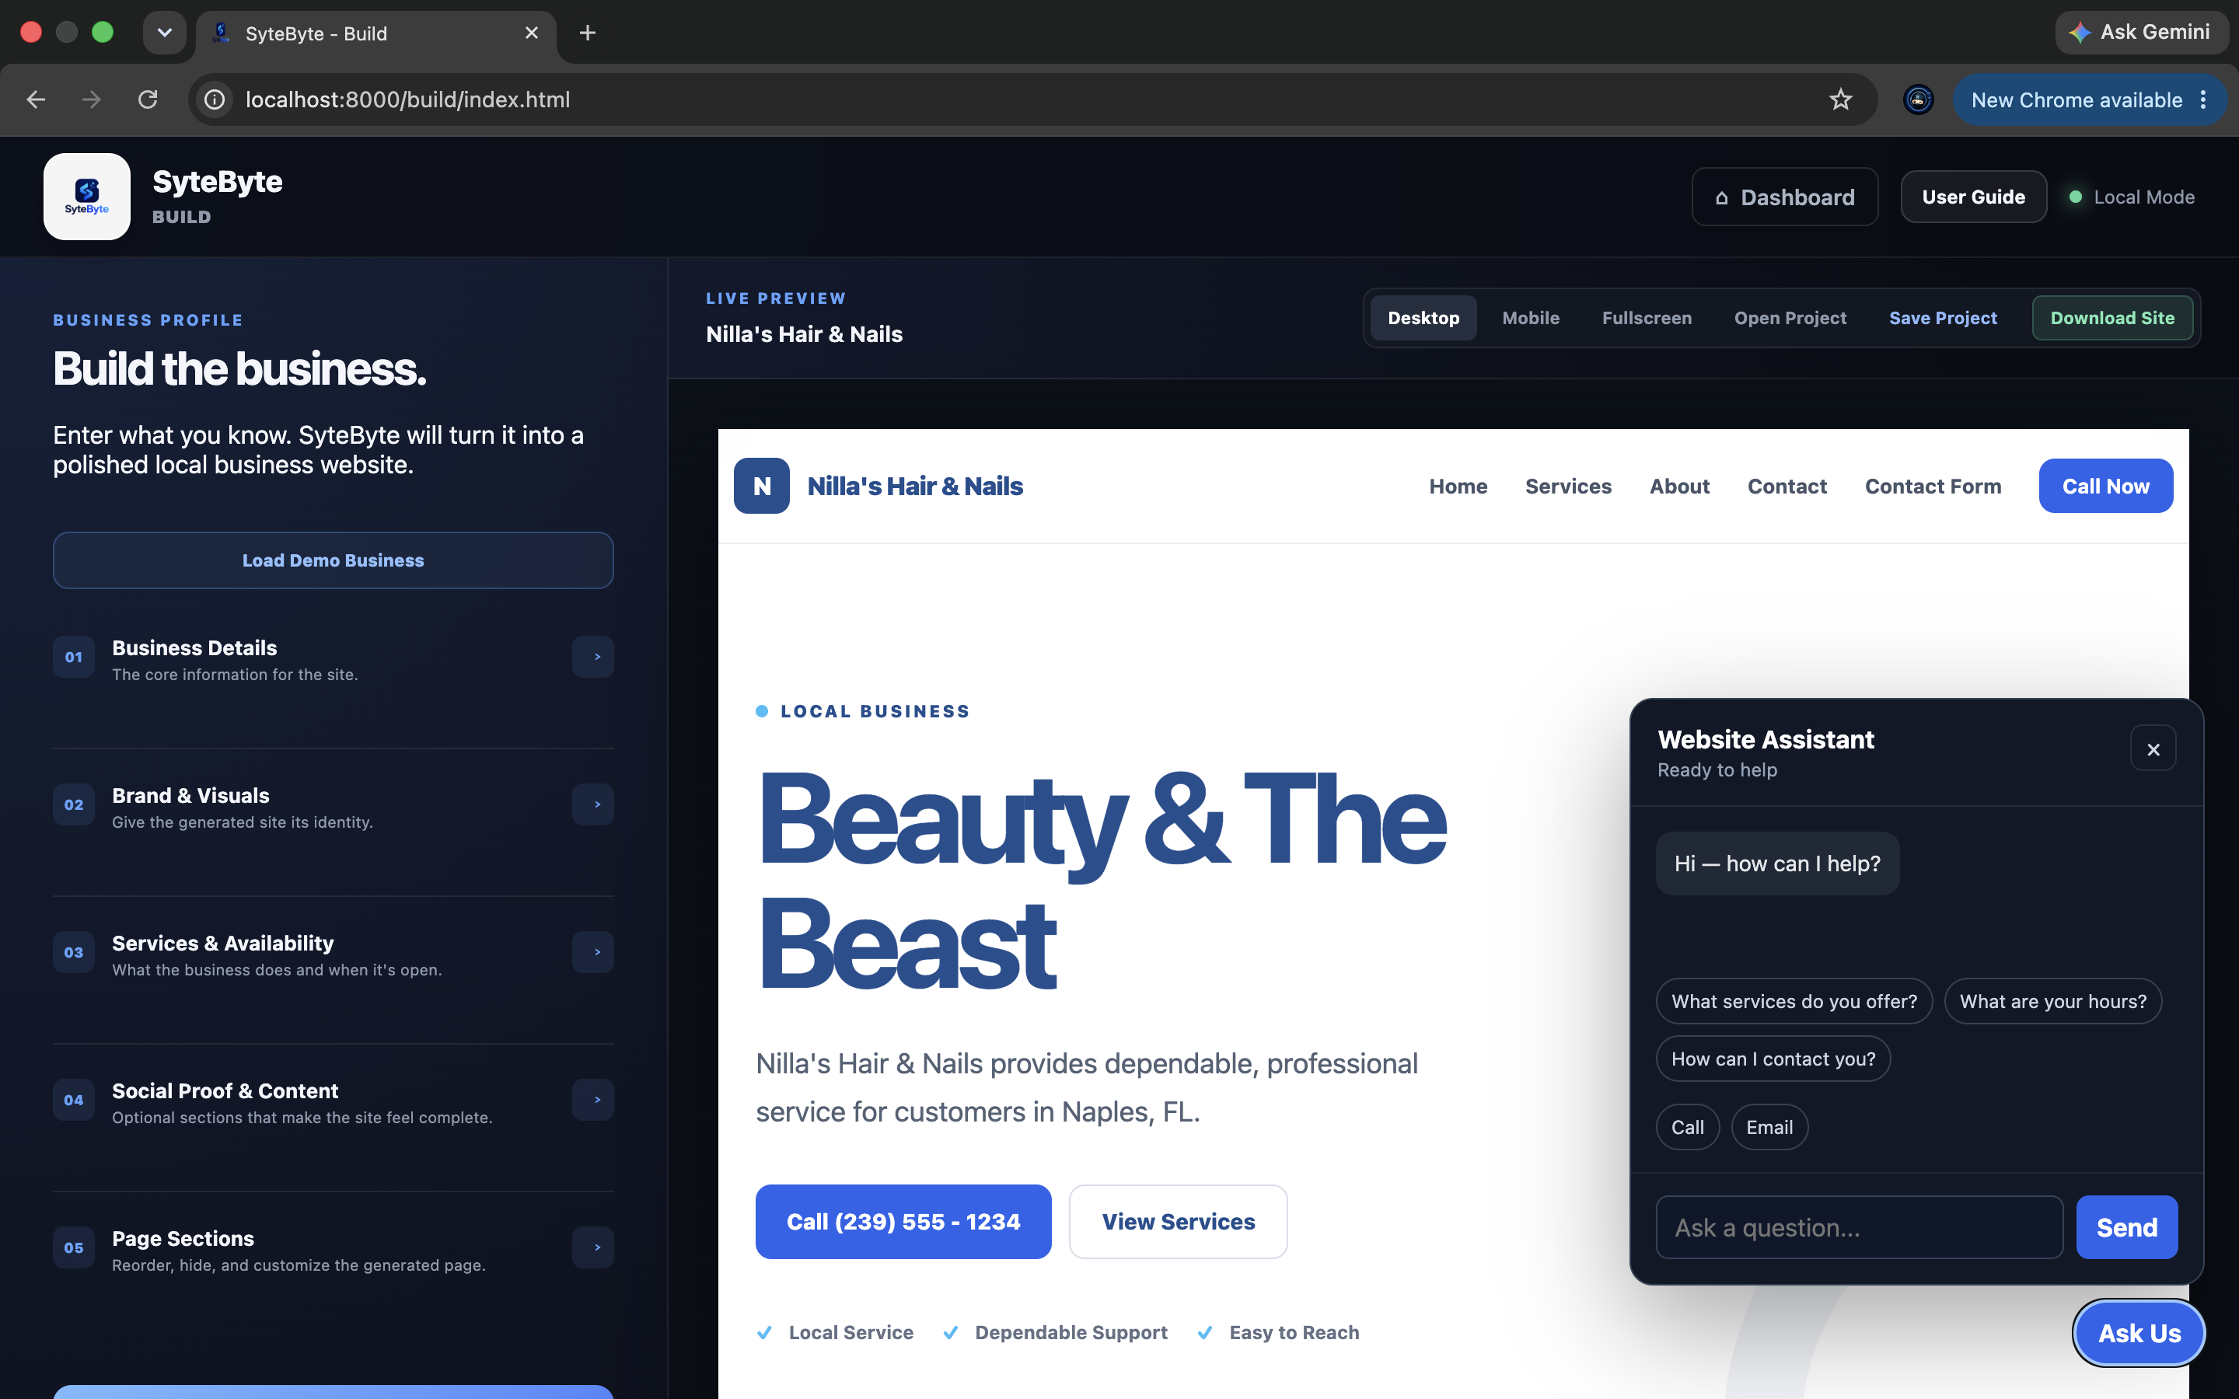Click Call Now button
Image resolution: width=2239 pixels, height=1399 pixels.
pyautogui.click(x=2106, y=486)
